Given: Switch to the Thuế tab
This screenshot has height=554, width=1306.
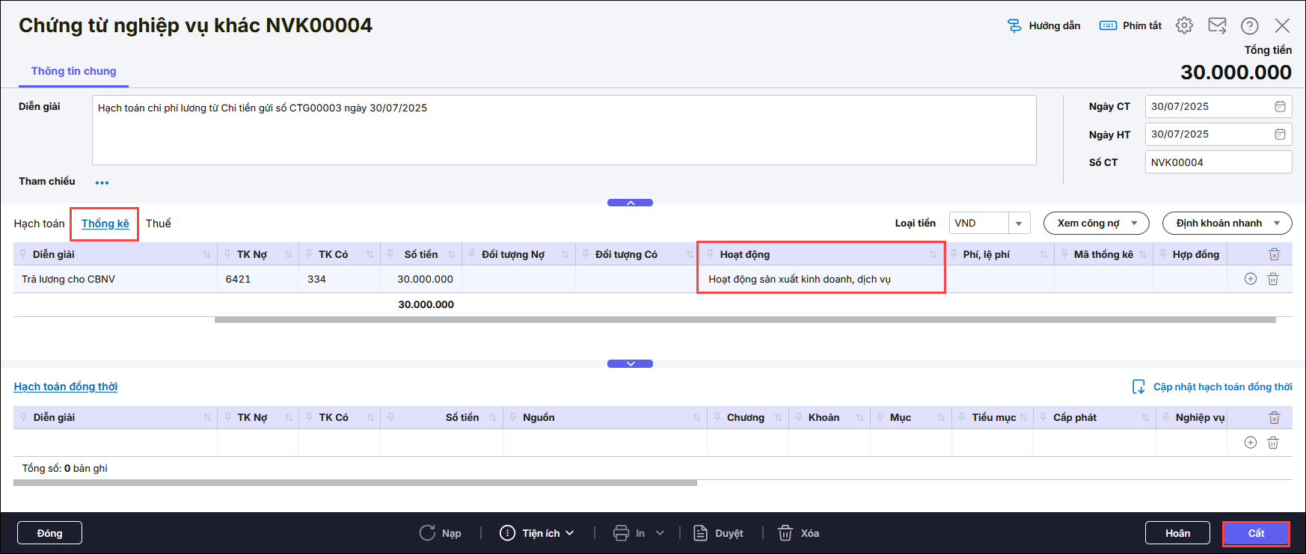Looking at the screenshot, I should tap(158, 224).
